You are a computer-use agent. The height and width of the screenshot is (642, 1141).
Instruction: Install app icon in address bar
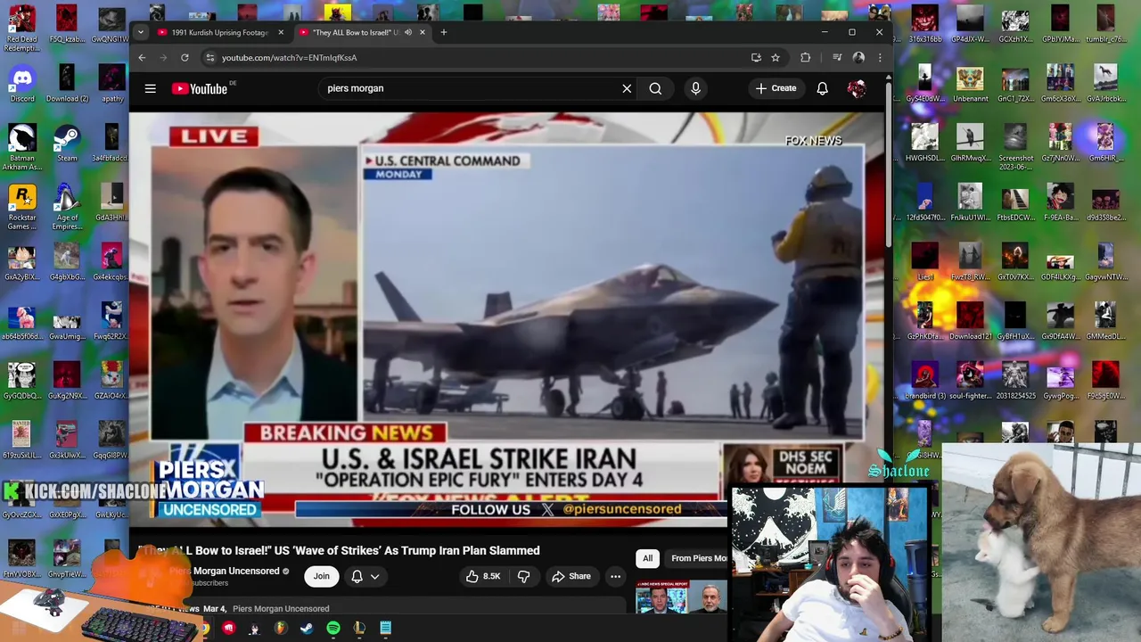point(756,57)
